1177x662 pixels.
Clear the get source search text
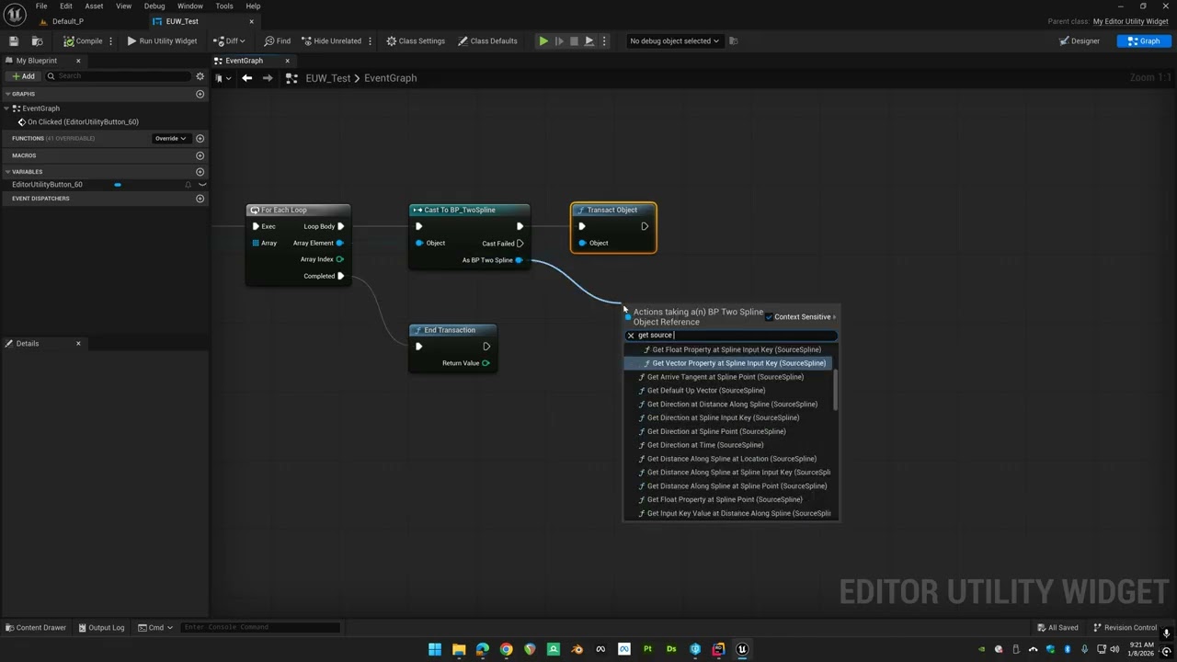pos(631,336)
